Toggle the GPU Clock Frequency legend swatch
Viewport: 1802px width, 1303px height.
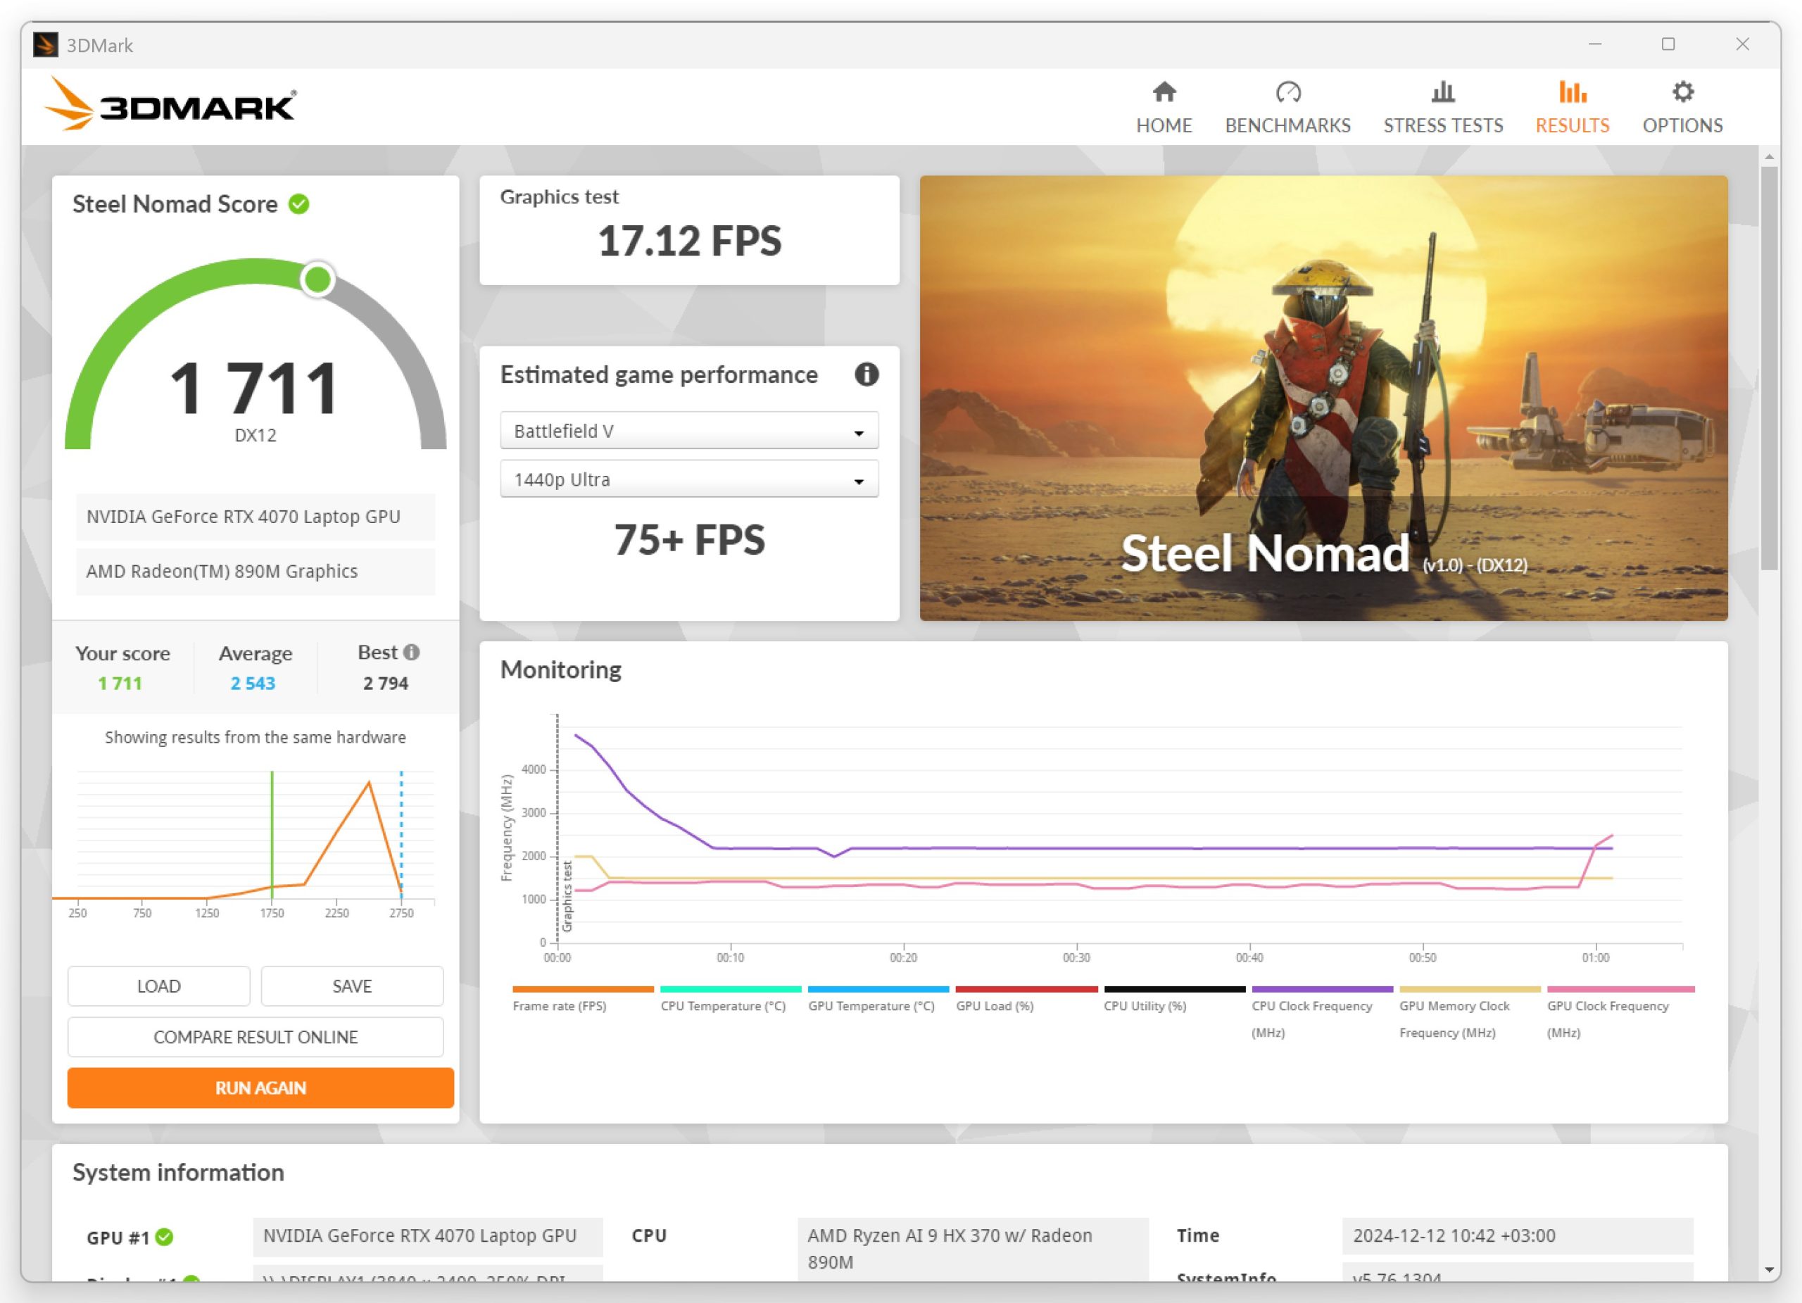pos(1621,989)
